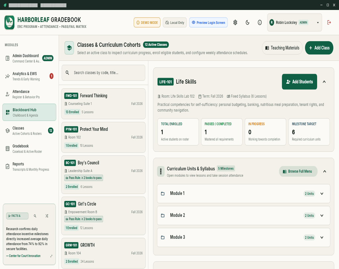
Task: Open Teaching Materials
Action: coord(282,48)
